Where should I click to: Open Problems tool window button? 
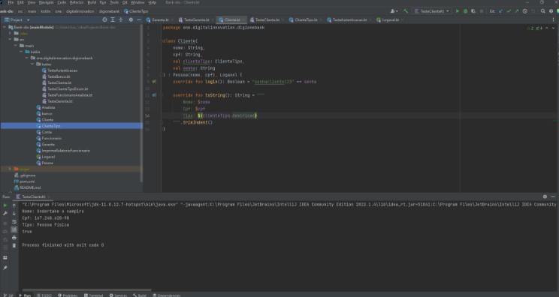(x=68, y=295)
